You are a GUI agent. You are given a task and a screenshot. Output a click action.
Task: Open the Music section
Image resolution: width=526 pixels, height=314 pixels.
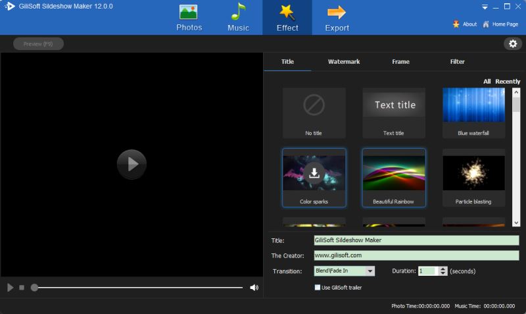[x=238, y=18]
